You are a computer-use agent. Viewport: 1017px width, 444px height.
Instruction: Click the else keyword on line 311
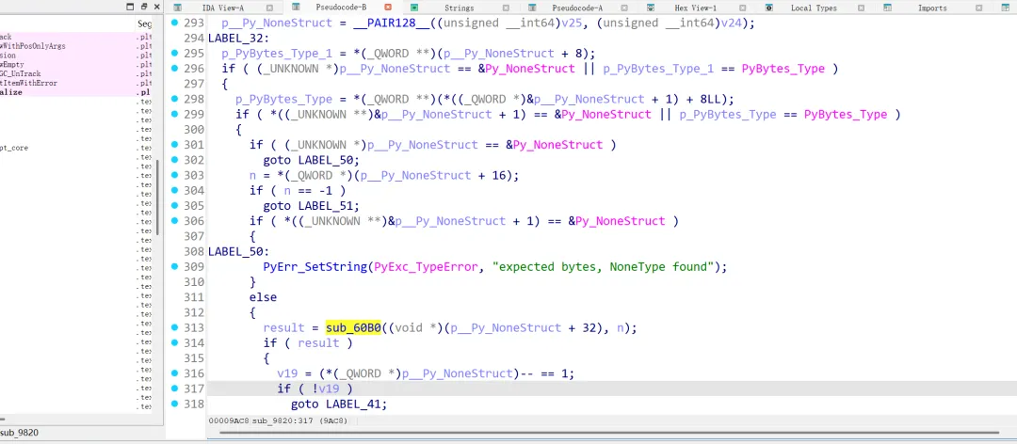(264, 297)
